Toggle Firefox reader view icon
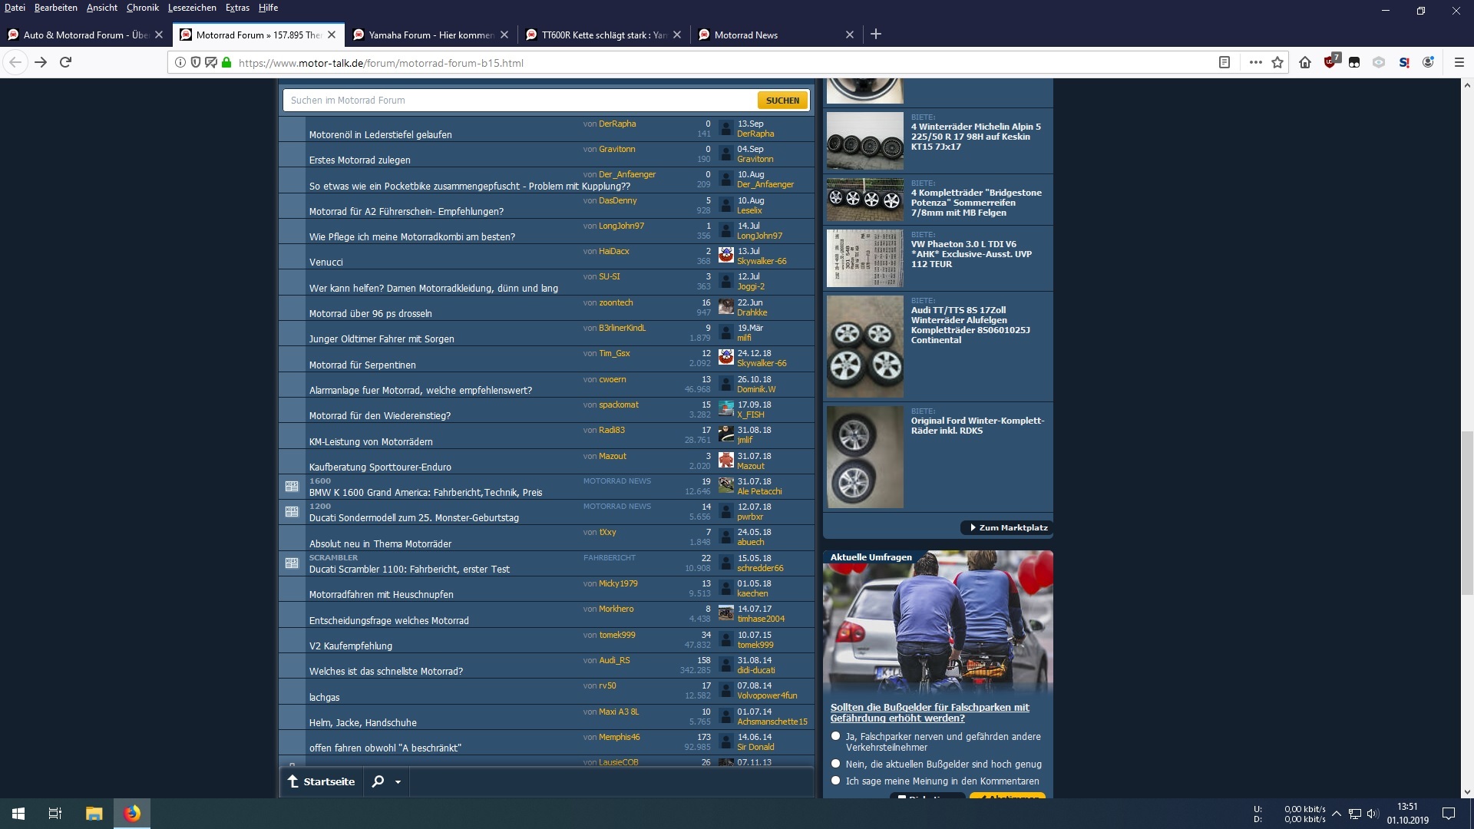 coord(1224,62)
